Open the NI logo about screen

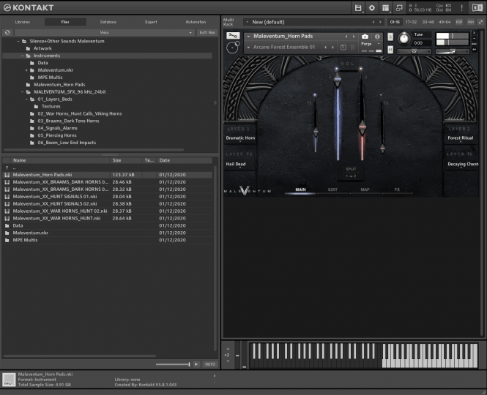[477, 8]
